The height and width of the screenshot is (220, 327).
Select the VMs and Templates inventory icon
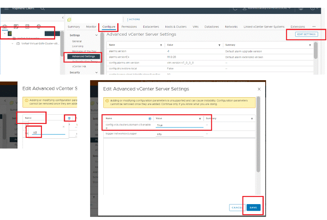coord(16,26)
